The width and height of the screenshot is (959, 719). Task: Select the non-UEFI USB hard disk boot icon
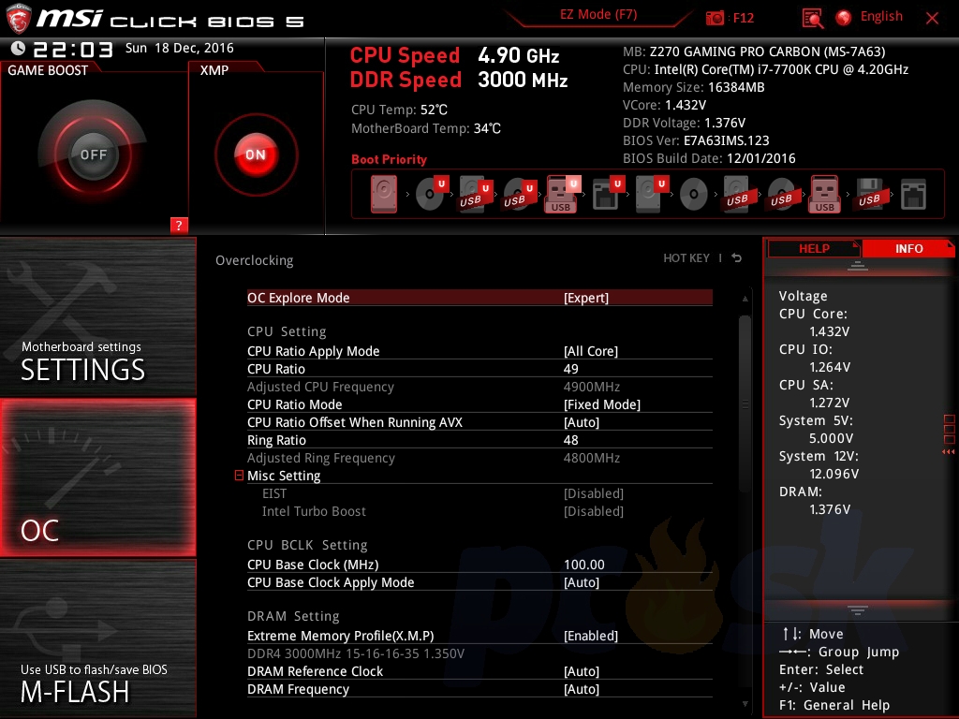click(737, 195)
